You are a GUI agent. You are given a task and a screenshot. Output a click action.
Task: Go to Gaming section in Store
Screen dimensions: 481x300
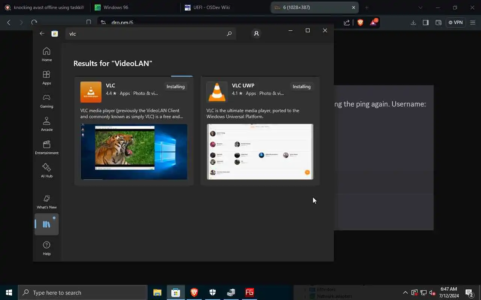47,101
